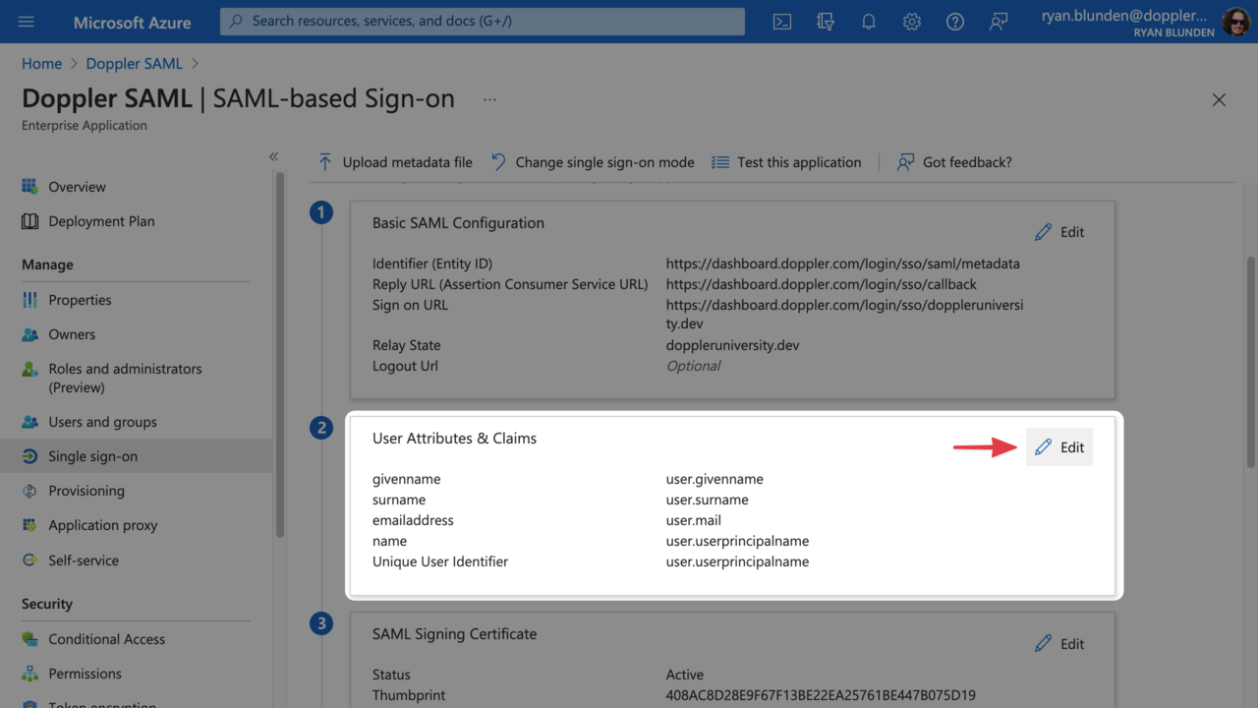Click Test this application
The width and height of the screenshot is (1258, 708).
pos(786,162)
